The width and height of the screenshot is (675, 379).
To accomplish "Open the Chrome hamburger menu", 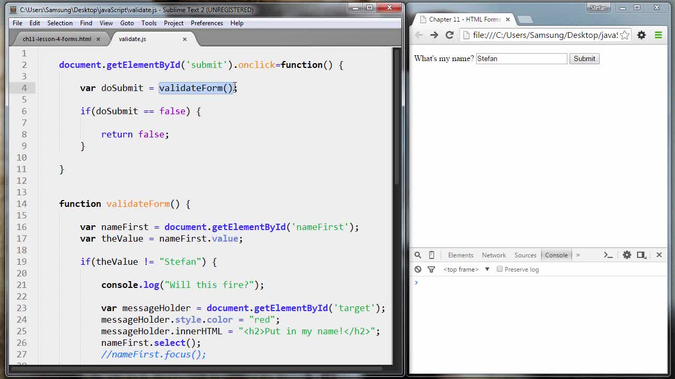I will point(658,35).
